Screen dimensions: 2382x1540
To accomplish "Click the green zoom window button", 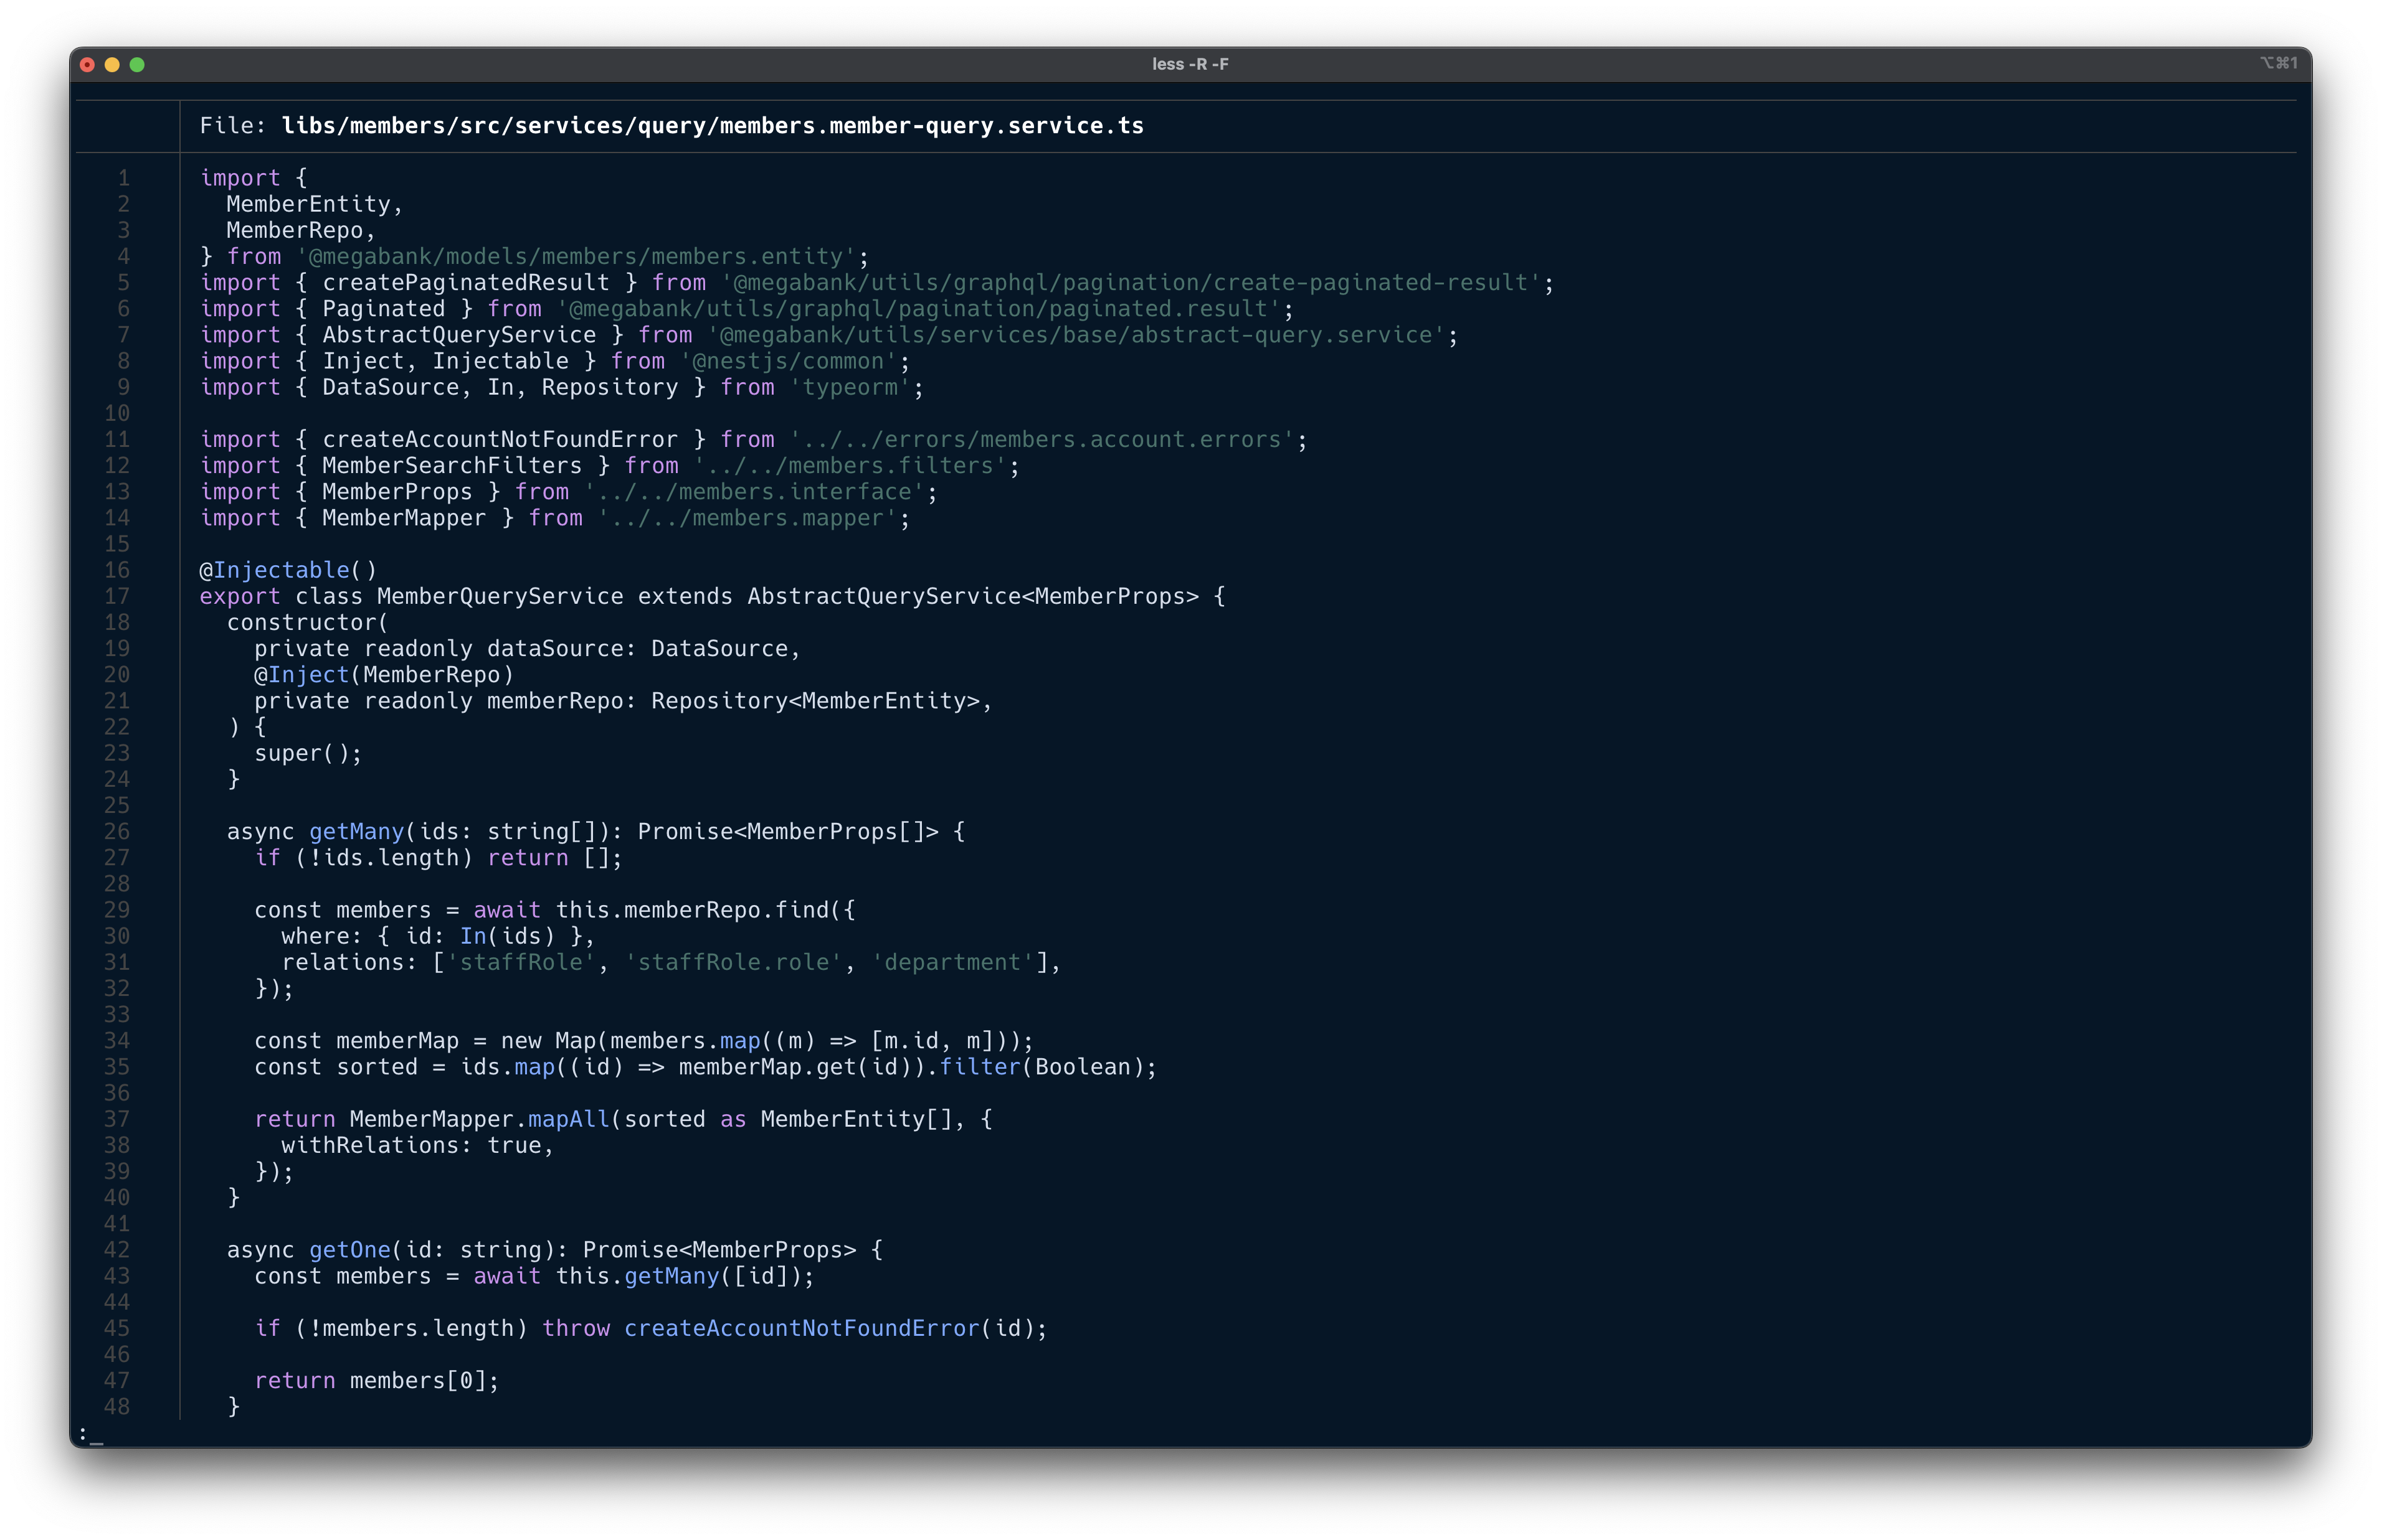I will (x=137, y=65).
